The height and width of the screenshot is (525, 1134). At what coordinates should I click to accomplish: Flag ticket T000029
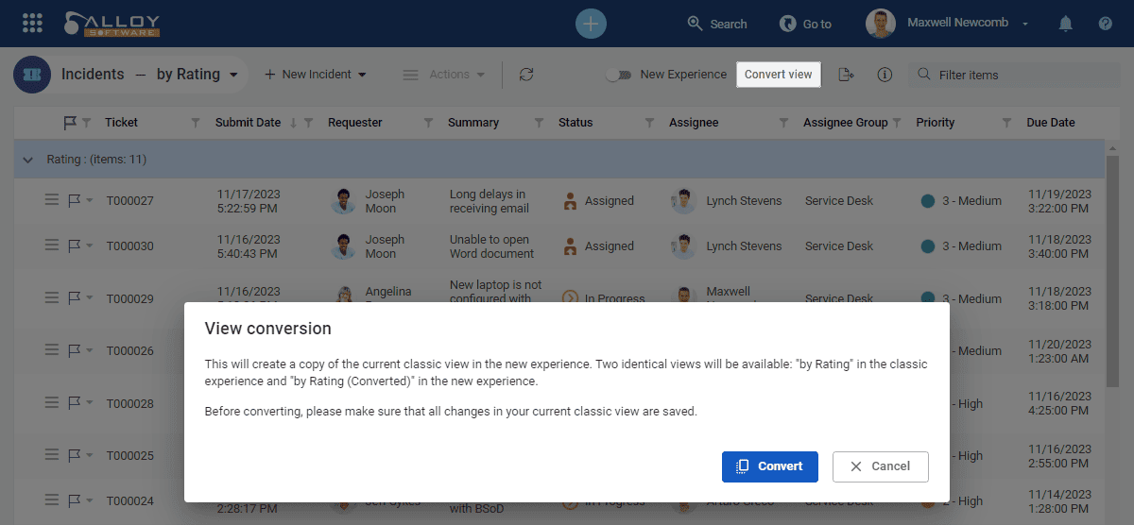click(74, 298)
